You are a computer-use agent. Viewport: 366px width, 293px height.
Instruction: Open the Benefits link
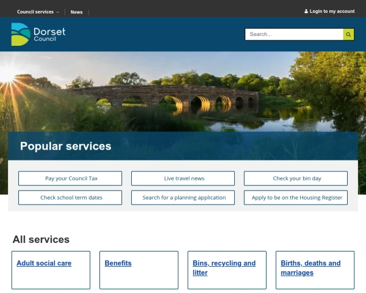click(118, 263)
